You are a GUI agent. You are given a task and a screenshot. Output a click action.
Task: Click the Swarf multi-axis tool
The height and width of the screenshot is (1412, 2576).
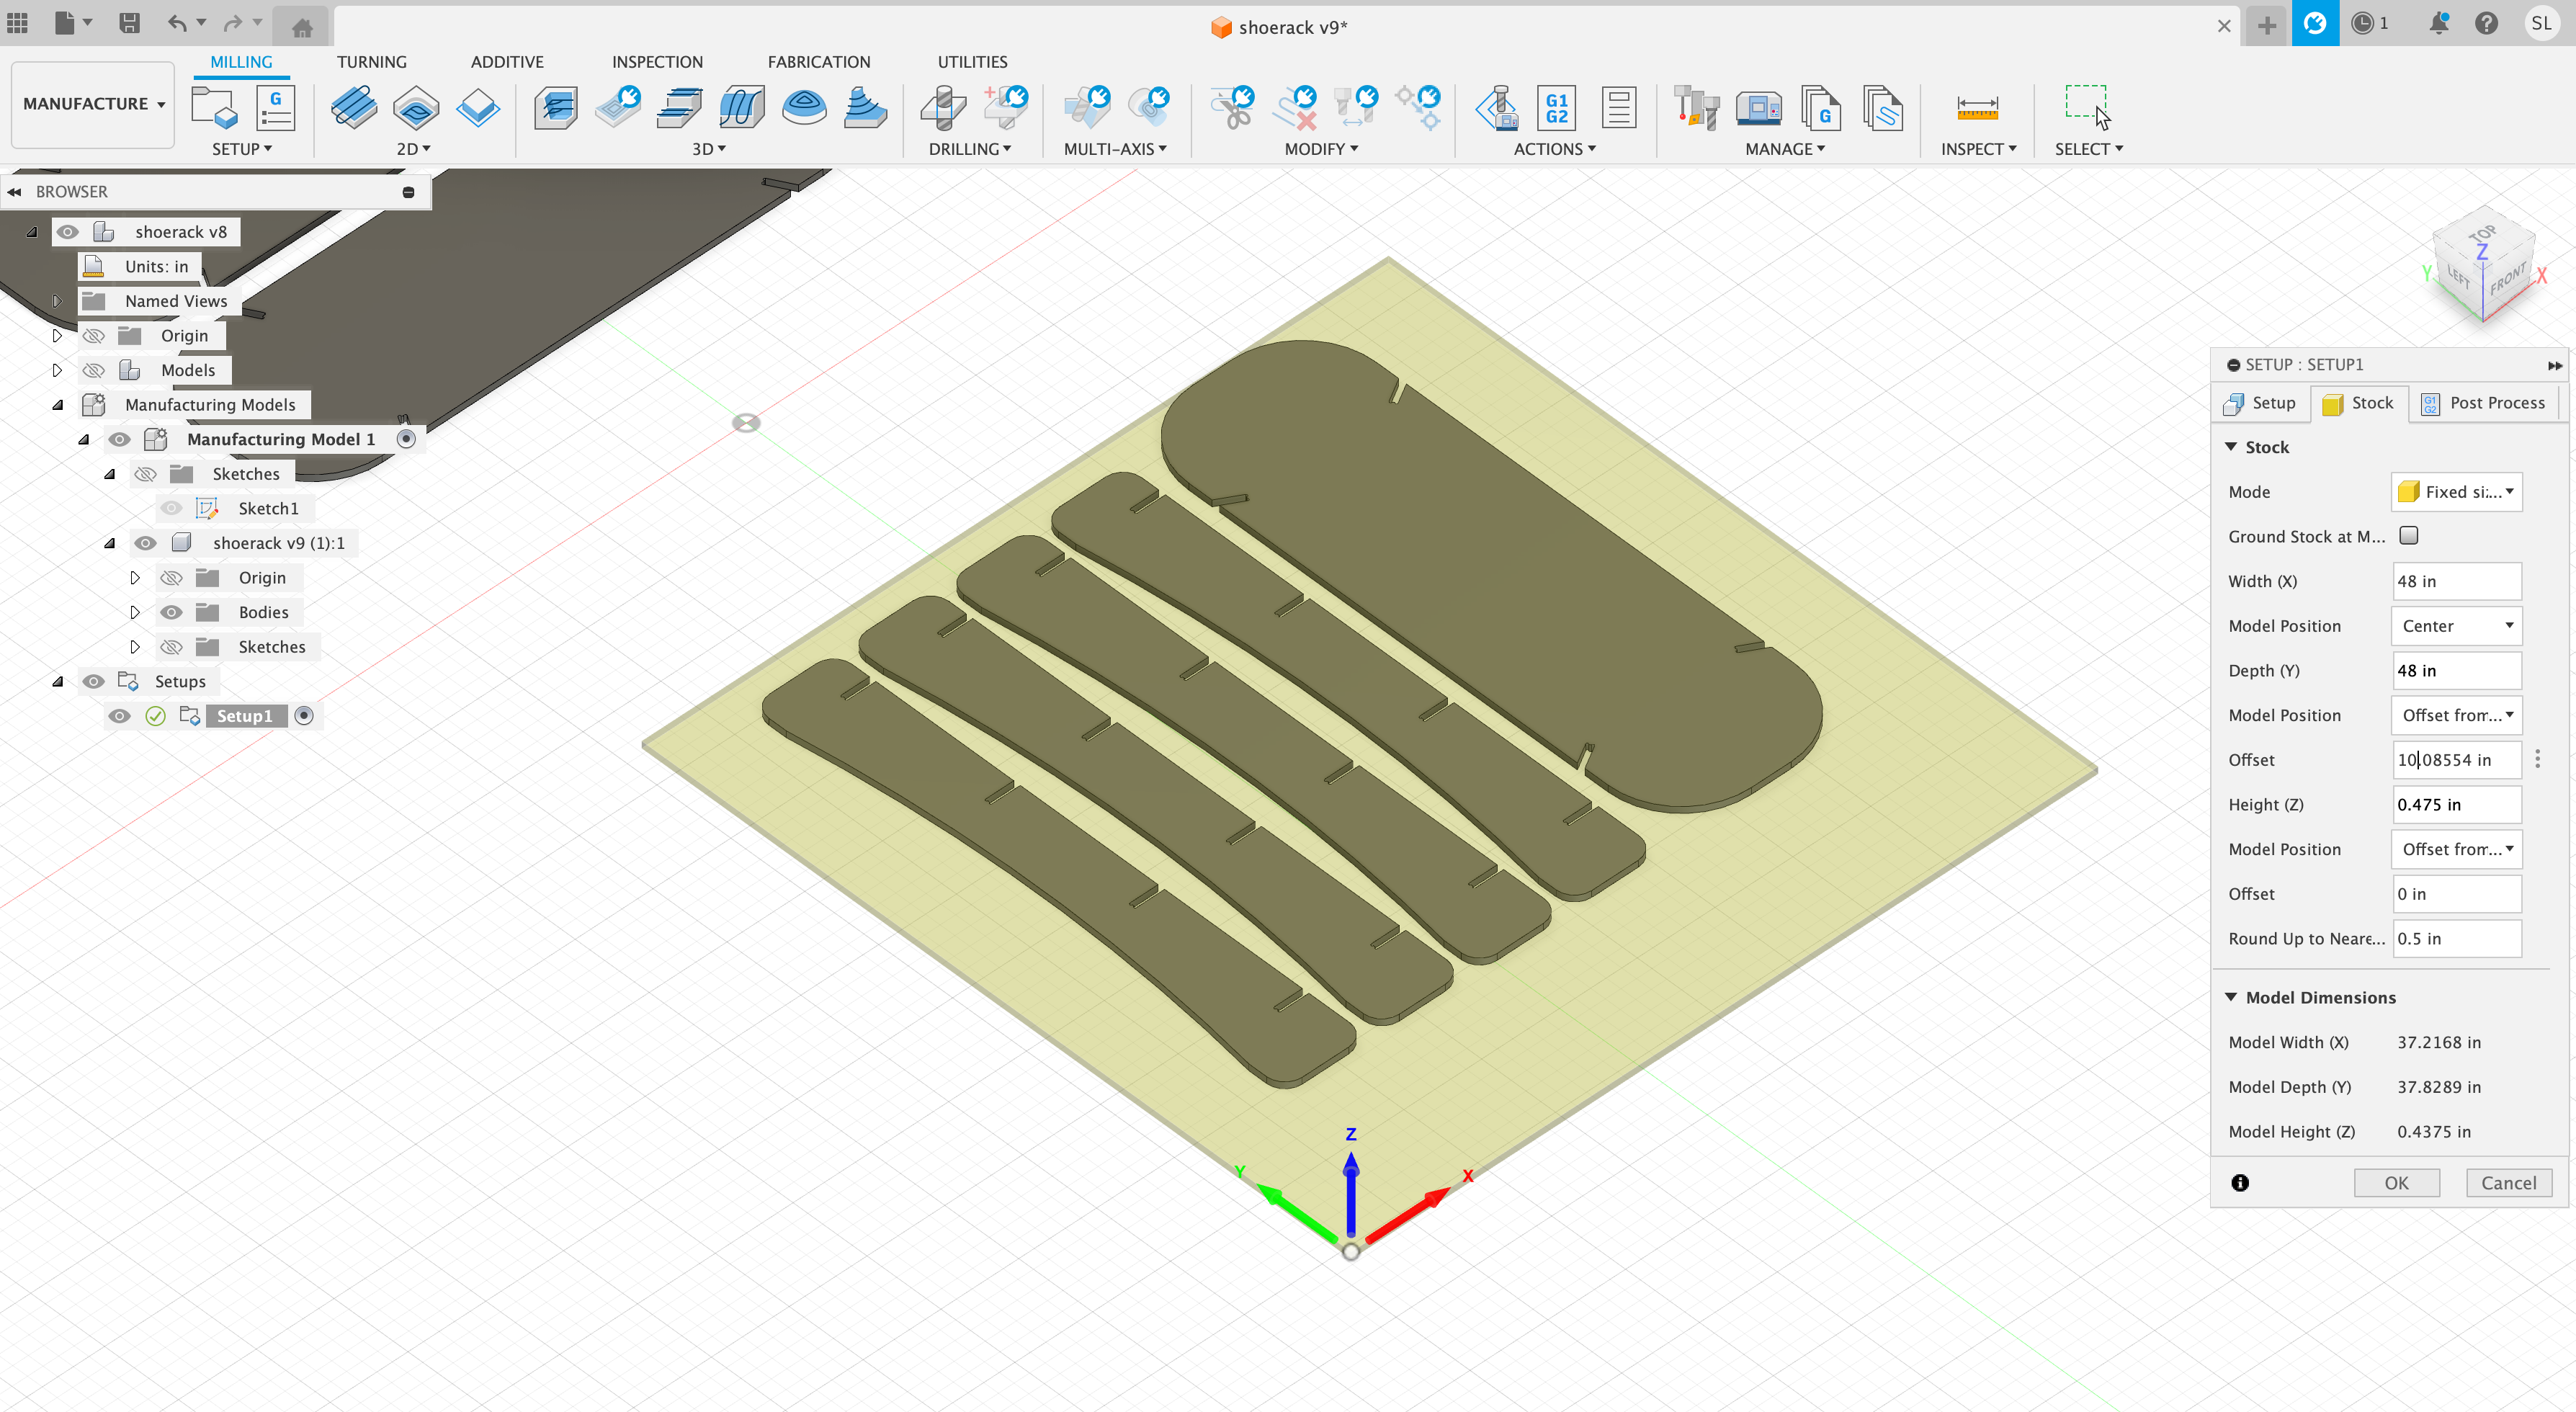[1087, 107]
